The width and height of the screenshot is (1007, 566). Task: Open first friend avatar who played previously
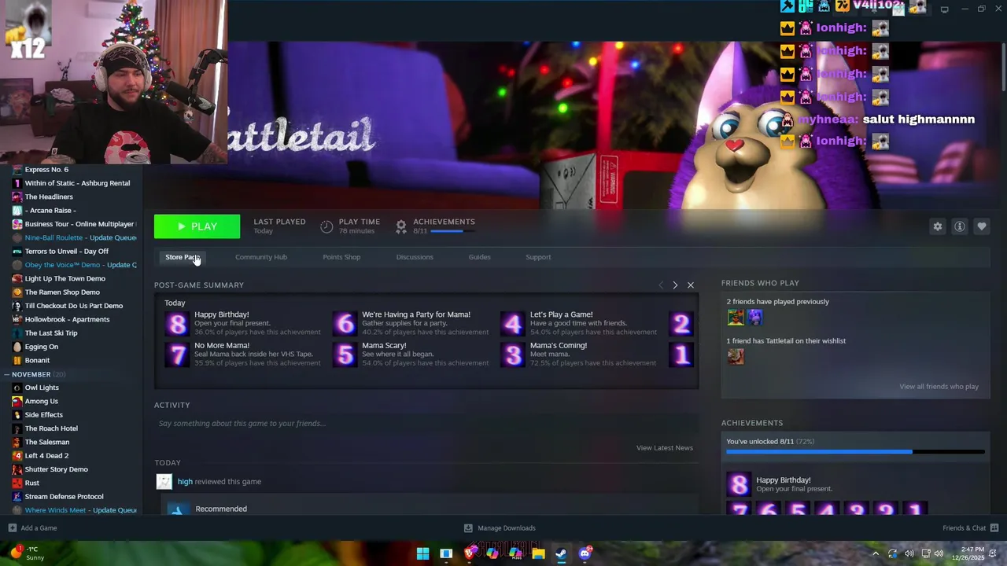click(x=736, y=318)
